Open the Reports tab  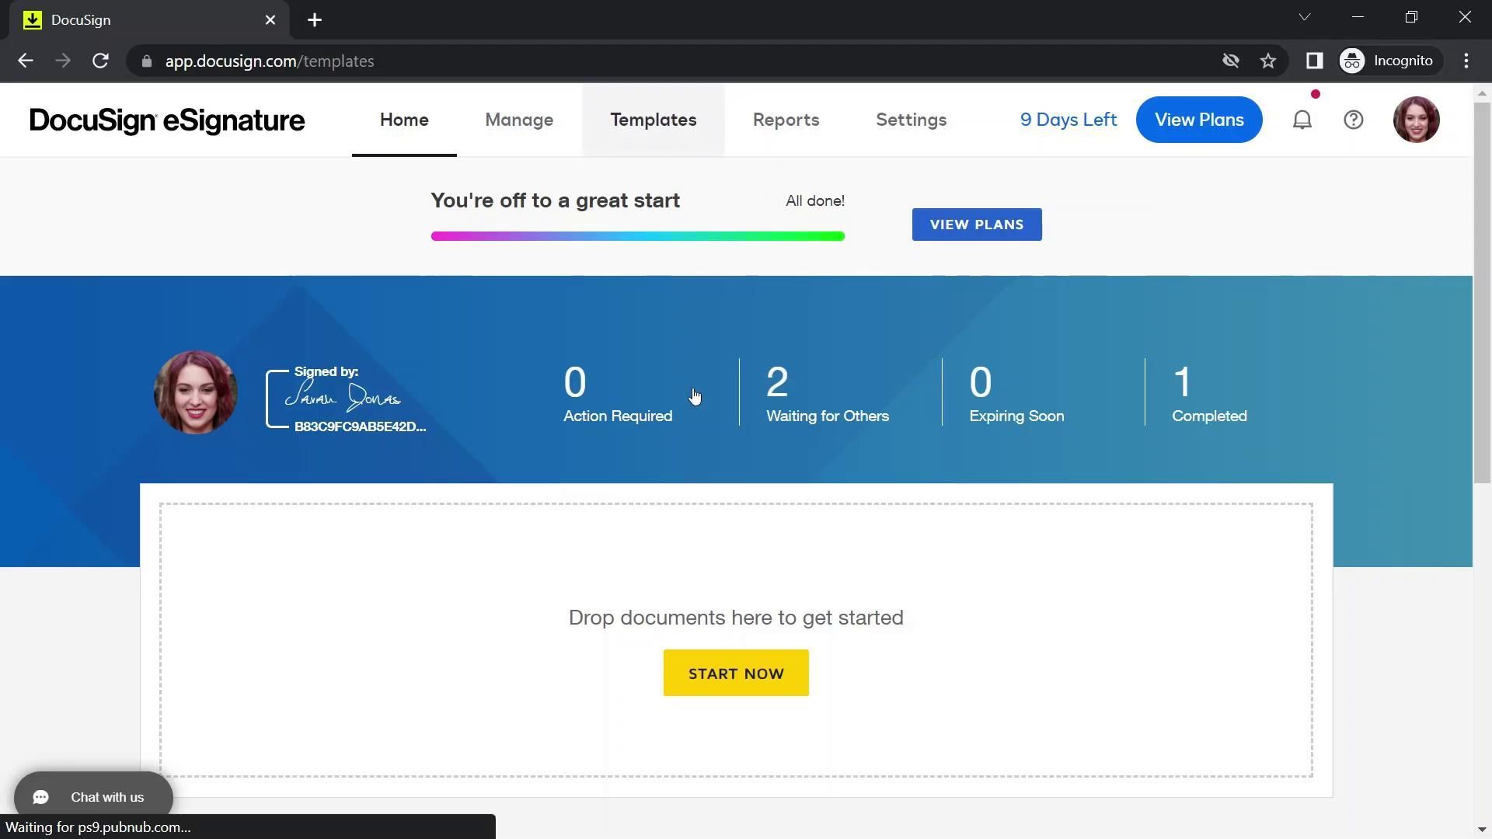(786, 120)
